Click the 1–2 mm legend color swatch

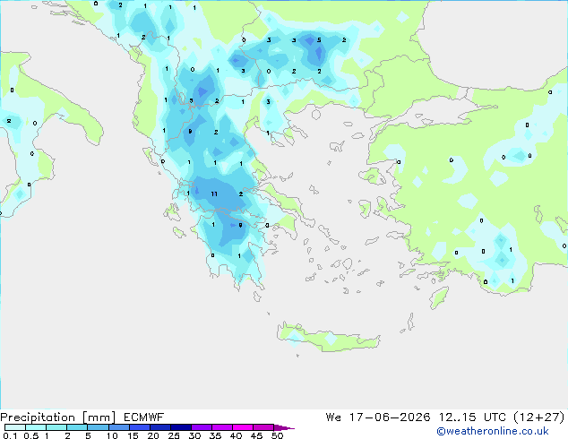[x=56, y=427]
